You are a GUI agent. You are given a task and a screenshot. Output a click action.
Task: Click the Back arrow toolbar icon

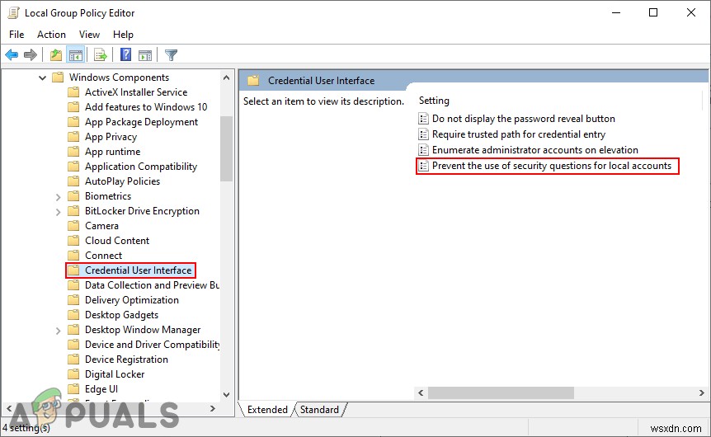coord(12,55)
